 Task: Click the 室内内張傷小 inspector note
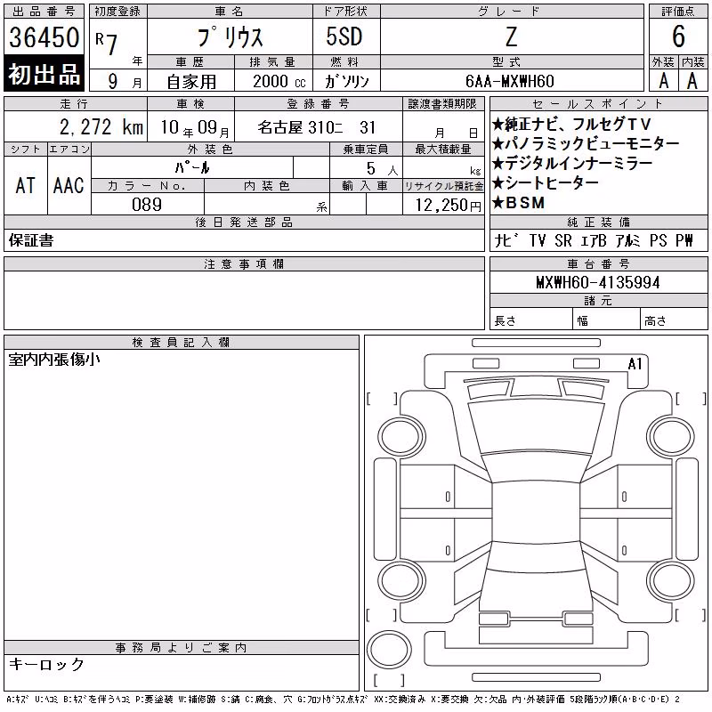(54, 360)
